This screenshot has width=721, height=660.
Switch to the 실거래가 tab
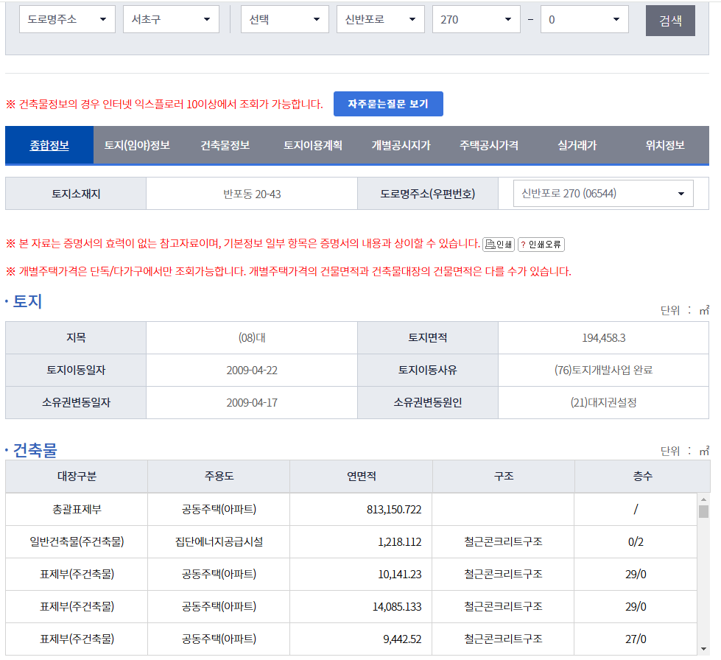coord(577,145)
